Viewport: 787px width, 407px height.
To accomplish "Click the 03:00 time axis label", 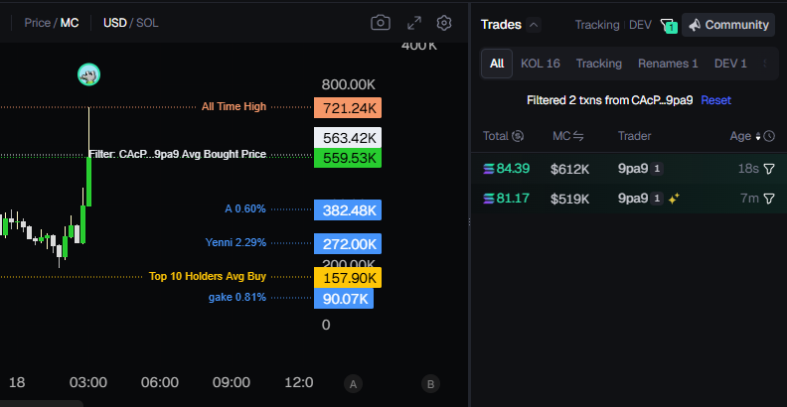I will click(x=87, y=383).
